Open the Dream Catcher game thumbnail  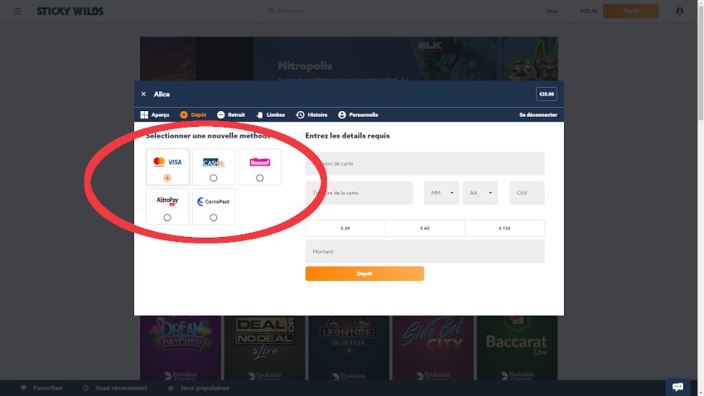pyautogui.click(x=181, y=347)
